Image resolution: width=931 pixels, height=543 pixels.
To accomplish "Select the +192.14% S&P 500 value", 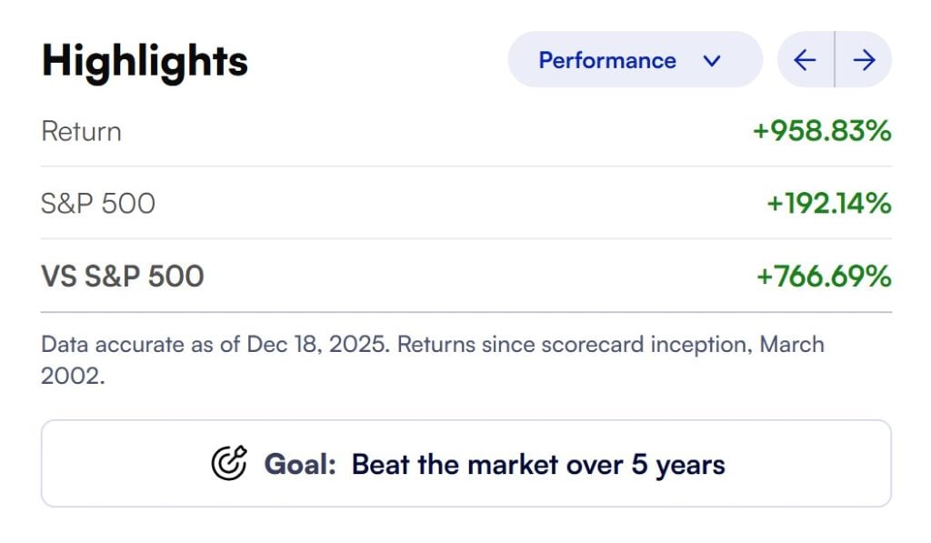I will [827, 203].
